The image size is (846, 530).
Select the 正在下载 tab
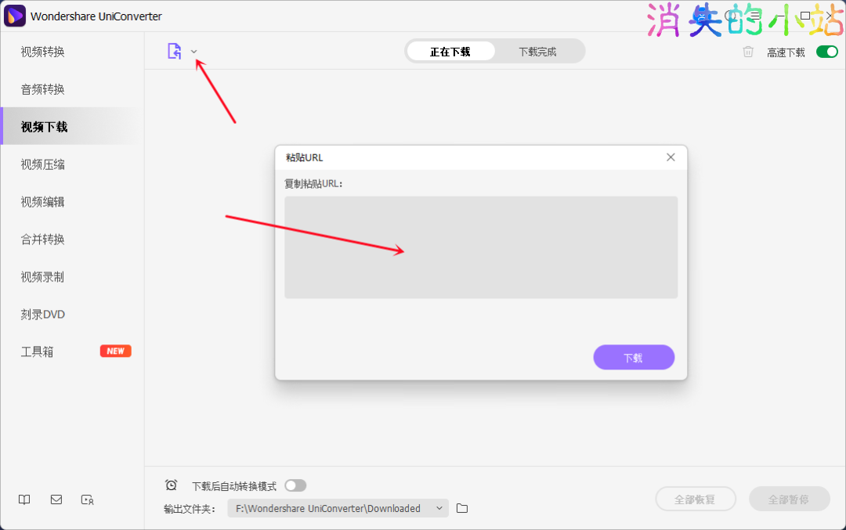[450, 52]
